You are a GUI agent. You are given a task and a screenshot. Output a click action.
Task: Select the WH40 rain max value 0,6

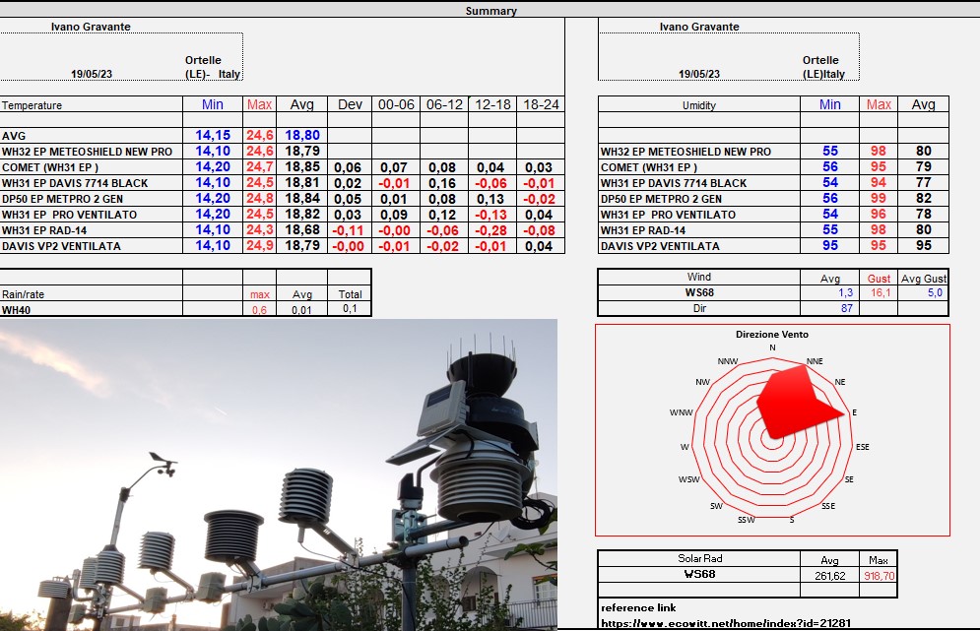tap(259, 310)
